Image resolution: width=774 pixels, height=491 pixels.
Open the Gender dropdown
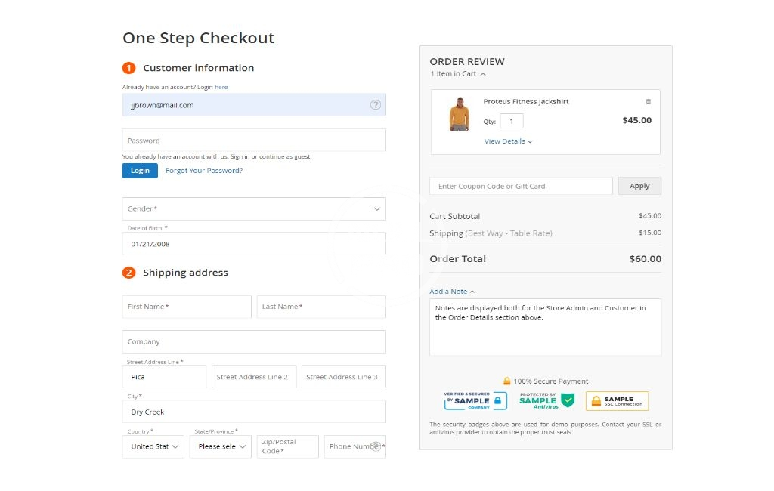(x=254, y=208)
